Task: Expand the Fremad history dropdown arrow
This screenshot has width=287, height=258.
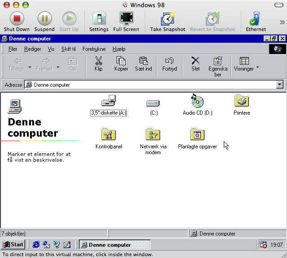Action: click(x=58, y=67)
